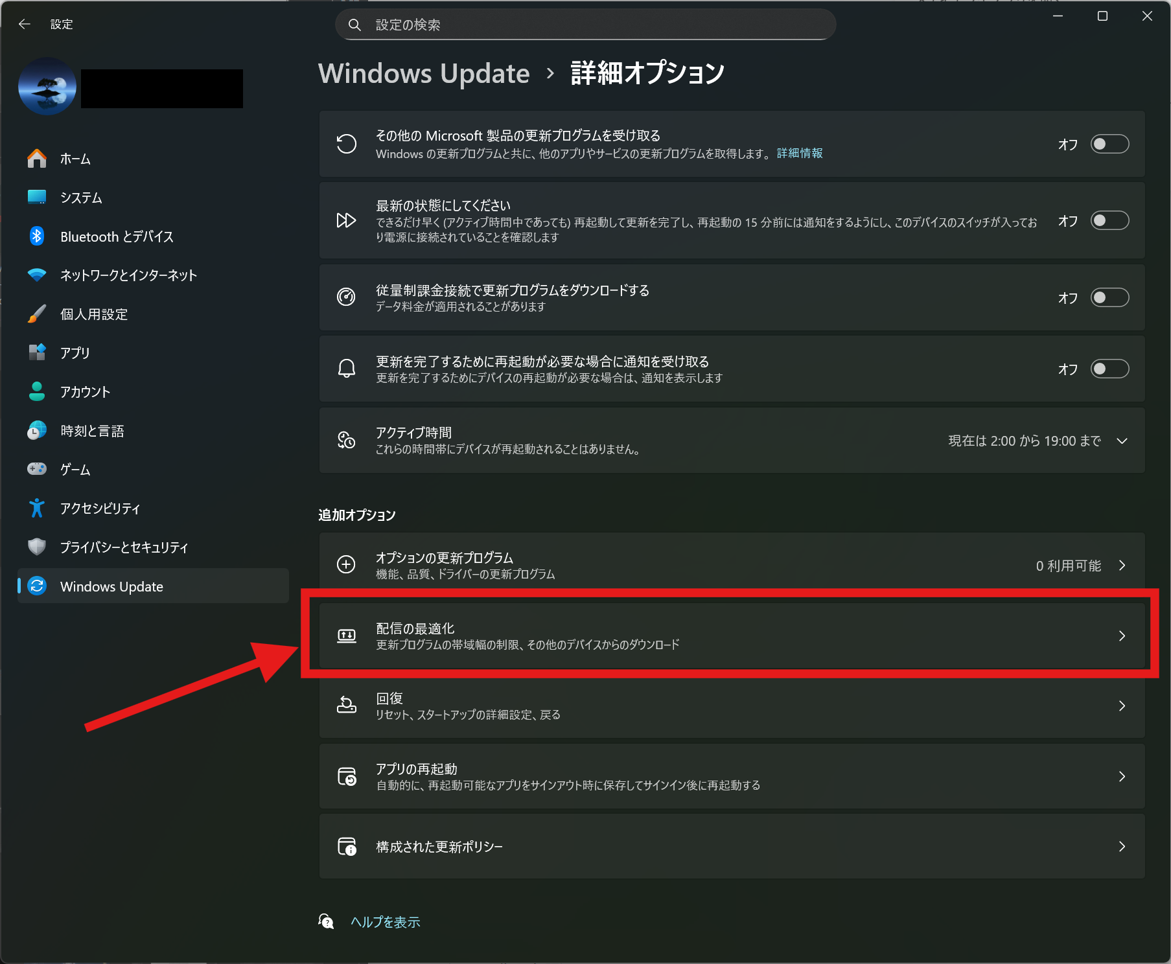Click the fast-forward icon beside 最新の状態にしてください
The height and width of the screenshot is (964, 1171).
(x=347, y=220)
